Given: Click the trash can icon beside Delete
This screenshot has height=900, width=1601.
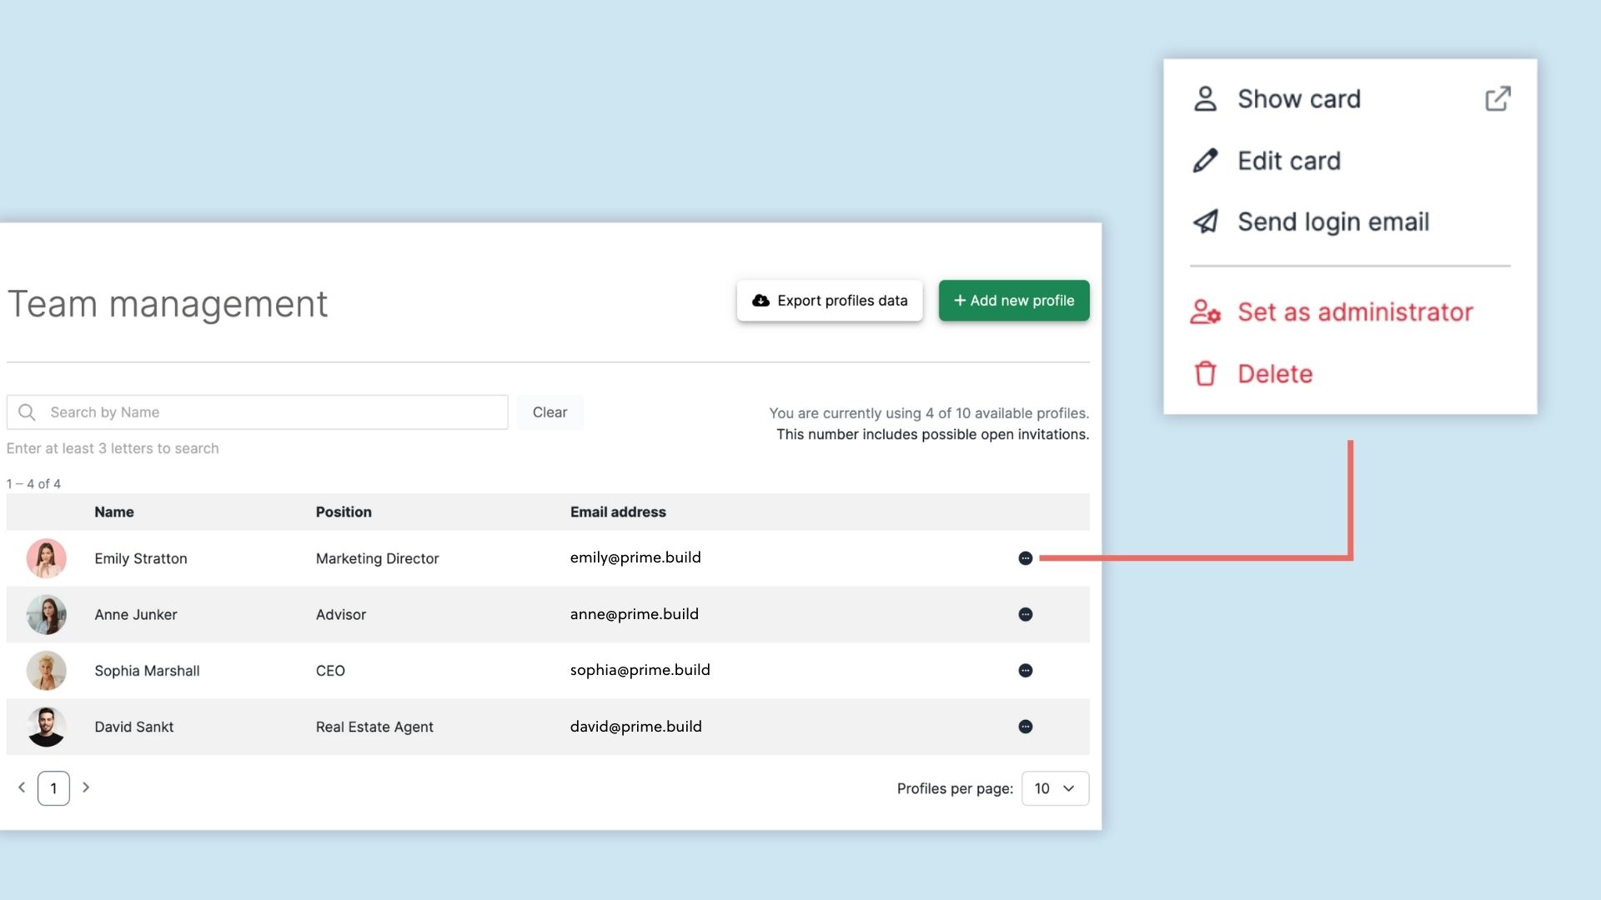Looking at the screenshot, I should click(1206, 373).
